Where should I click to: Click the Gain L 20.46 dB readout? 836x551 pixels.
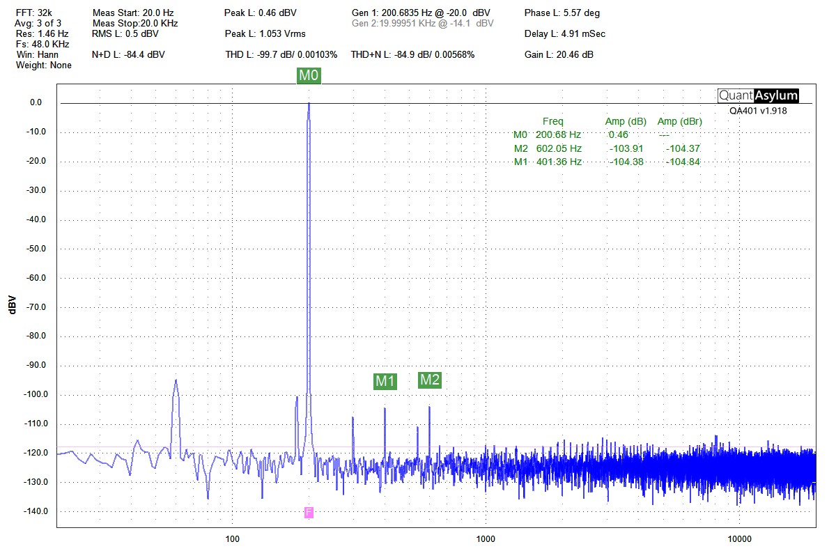click(x=559, y=54)
